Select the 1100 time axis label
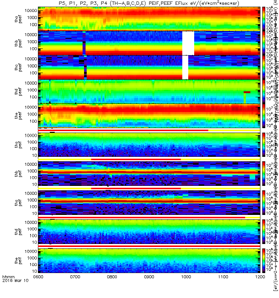Viewport: 279px width, 298px height. tap(223, 277)
